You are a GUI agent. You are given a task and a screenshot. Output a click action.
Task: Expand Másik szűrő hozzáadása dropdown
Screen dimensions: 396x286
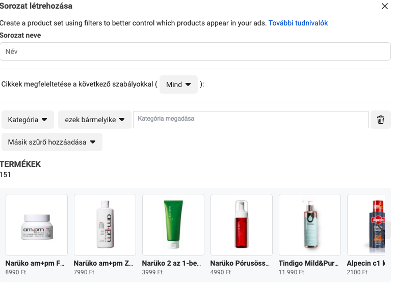[52, 142]
